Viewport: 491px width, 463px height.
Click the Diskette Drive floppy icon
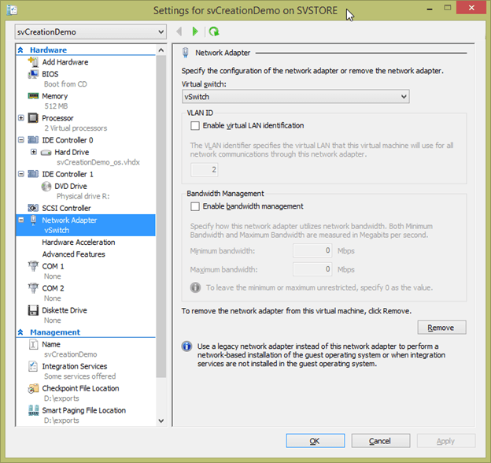(33, 310)
